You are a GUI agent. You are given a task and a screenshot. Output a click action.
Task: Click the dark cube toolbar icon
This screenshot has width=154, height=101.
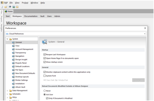10,7
